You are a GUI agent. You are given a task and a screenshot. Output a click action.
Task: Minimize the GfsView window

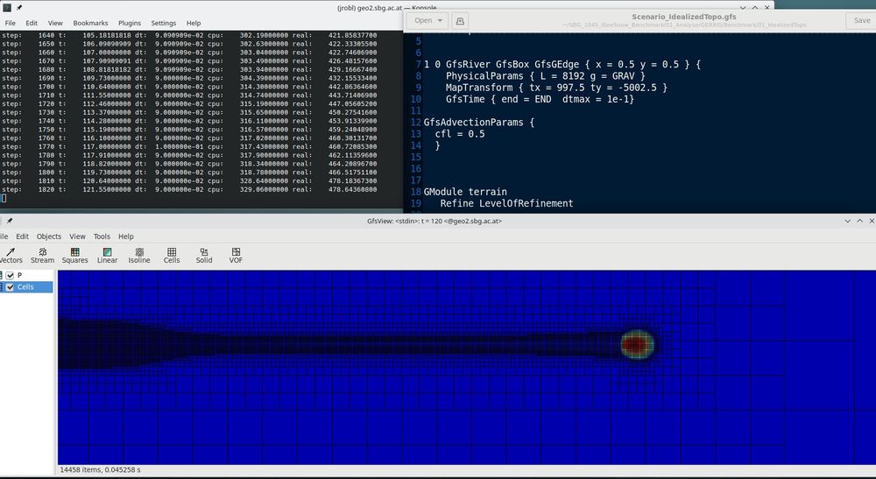847,221
